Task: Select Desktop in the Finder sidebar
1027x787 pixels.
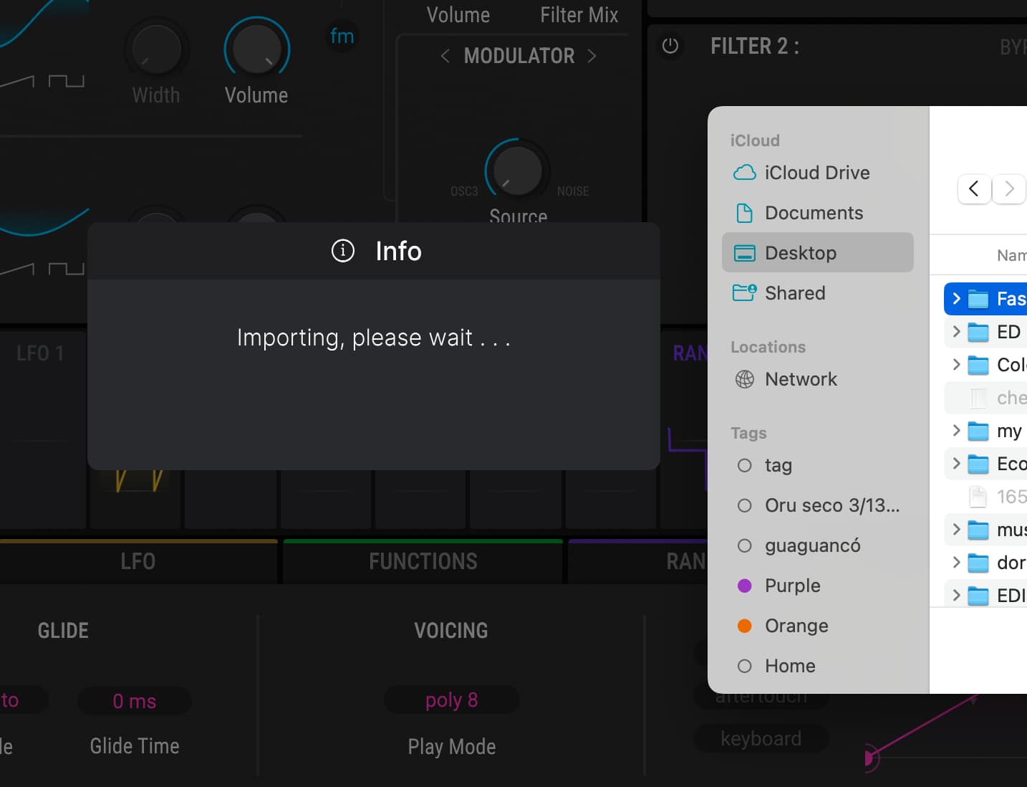Action: pyautogui.click(x=818, y=252)
